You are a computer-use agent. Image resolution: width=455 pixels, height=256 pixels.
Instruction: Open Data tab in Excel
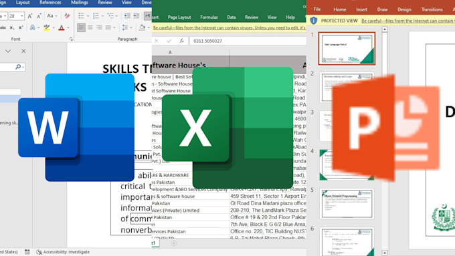[232, 17]
